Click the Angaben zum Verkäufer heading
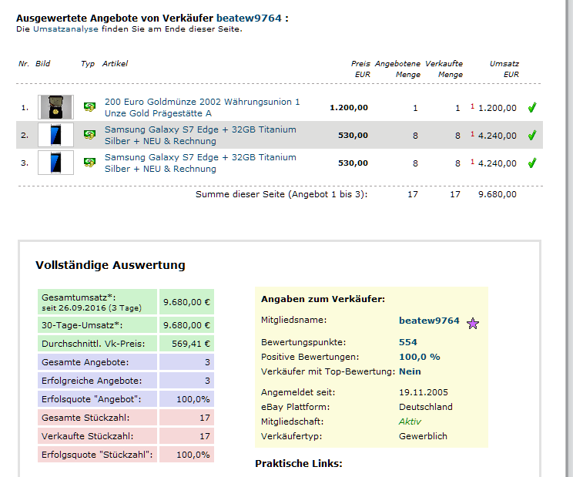The height and width of the screenshot is (477, 573). 323,299
